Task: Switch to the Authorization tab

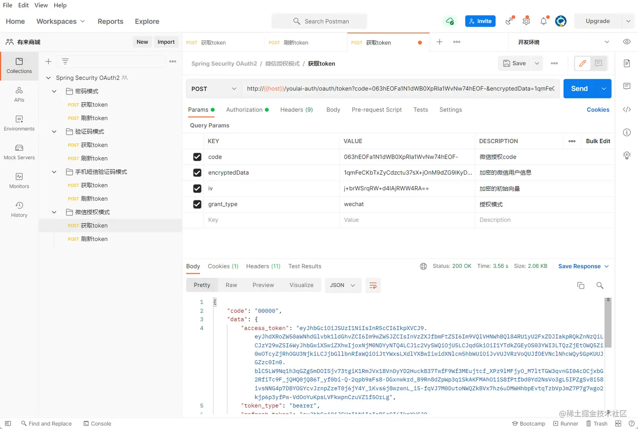Action: [247, 110]
